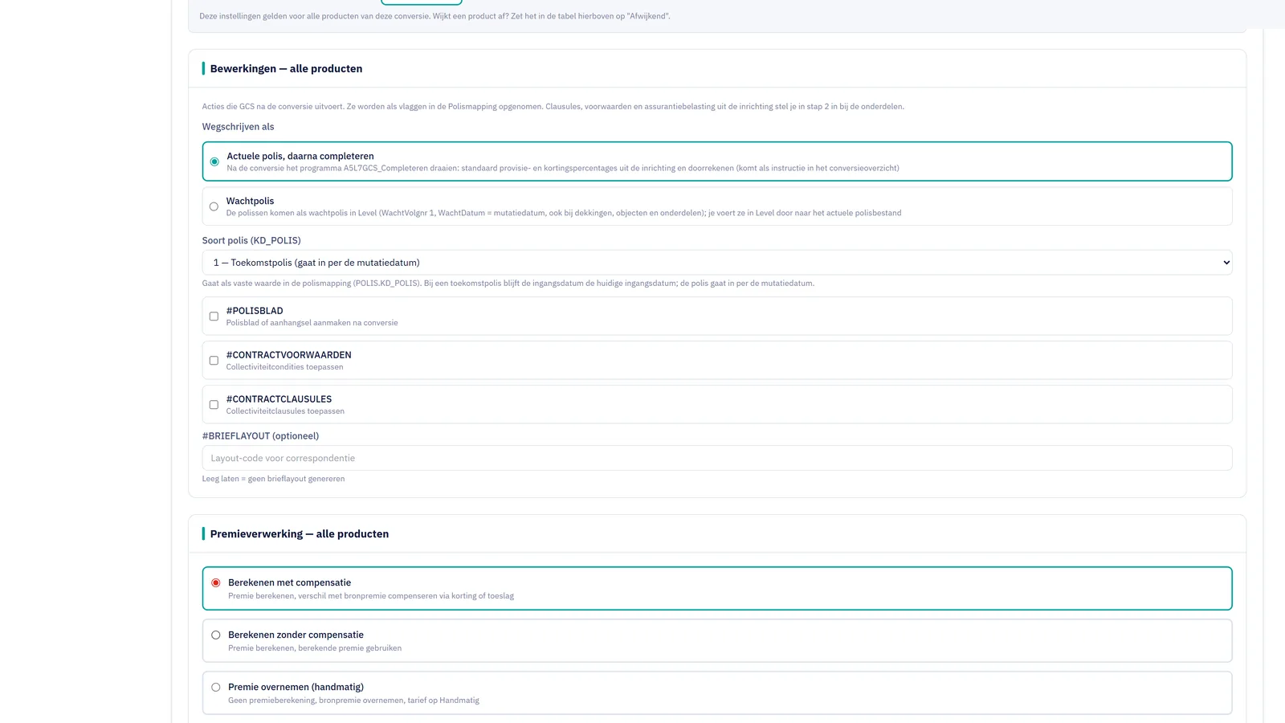Select 'Berekenen met compensatie' radio button
The height and width of the screenshot is (723, 1285).
pos(215,583)
